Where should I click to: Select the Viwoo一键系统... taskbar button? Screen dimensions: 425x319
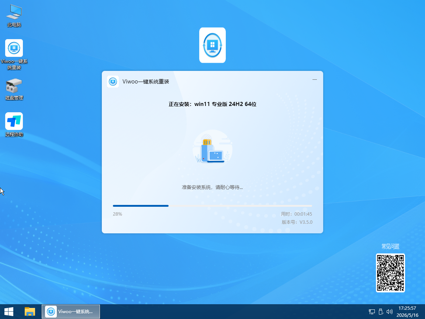tap(71, 312)
